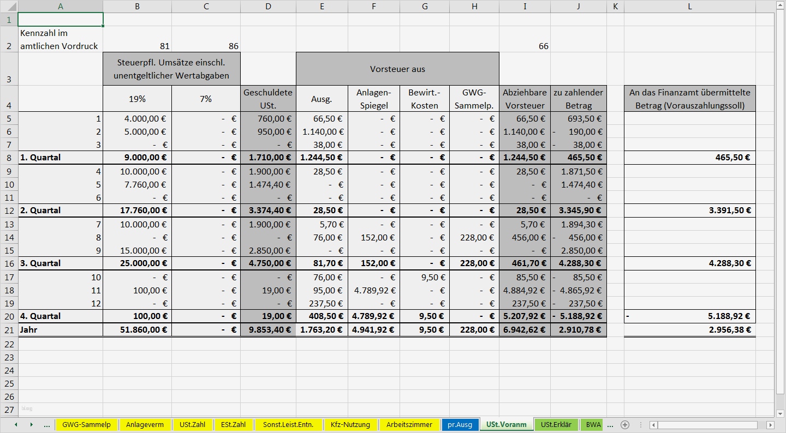Open the Sonst.Leist.Entn. sheet tab
Viewport: 786px width, 433px height.
click(288, 425)
